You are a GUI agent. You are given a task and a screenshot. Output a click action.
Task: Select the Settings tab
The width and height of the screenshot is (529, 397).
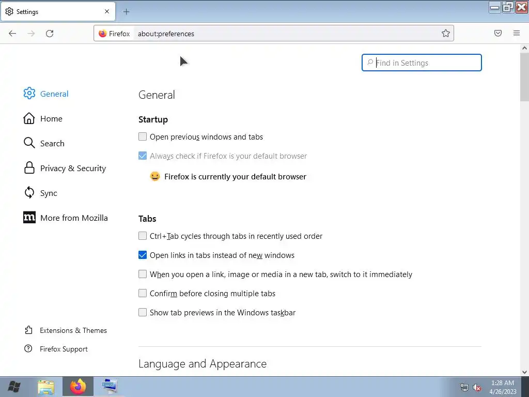pyautogui.click(x=58, y=11)
